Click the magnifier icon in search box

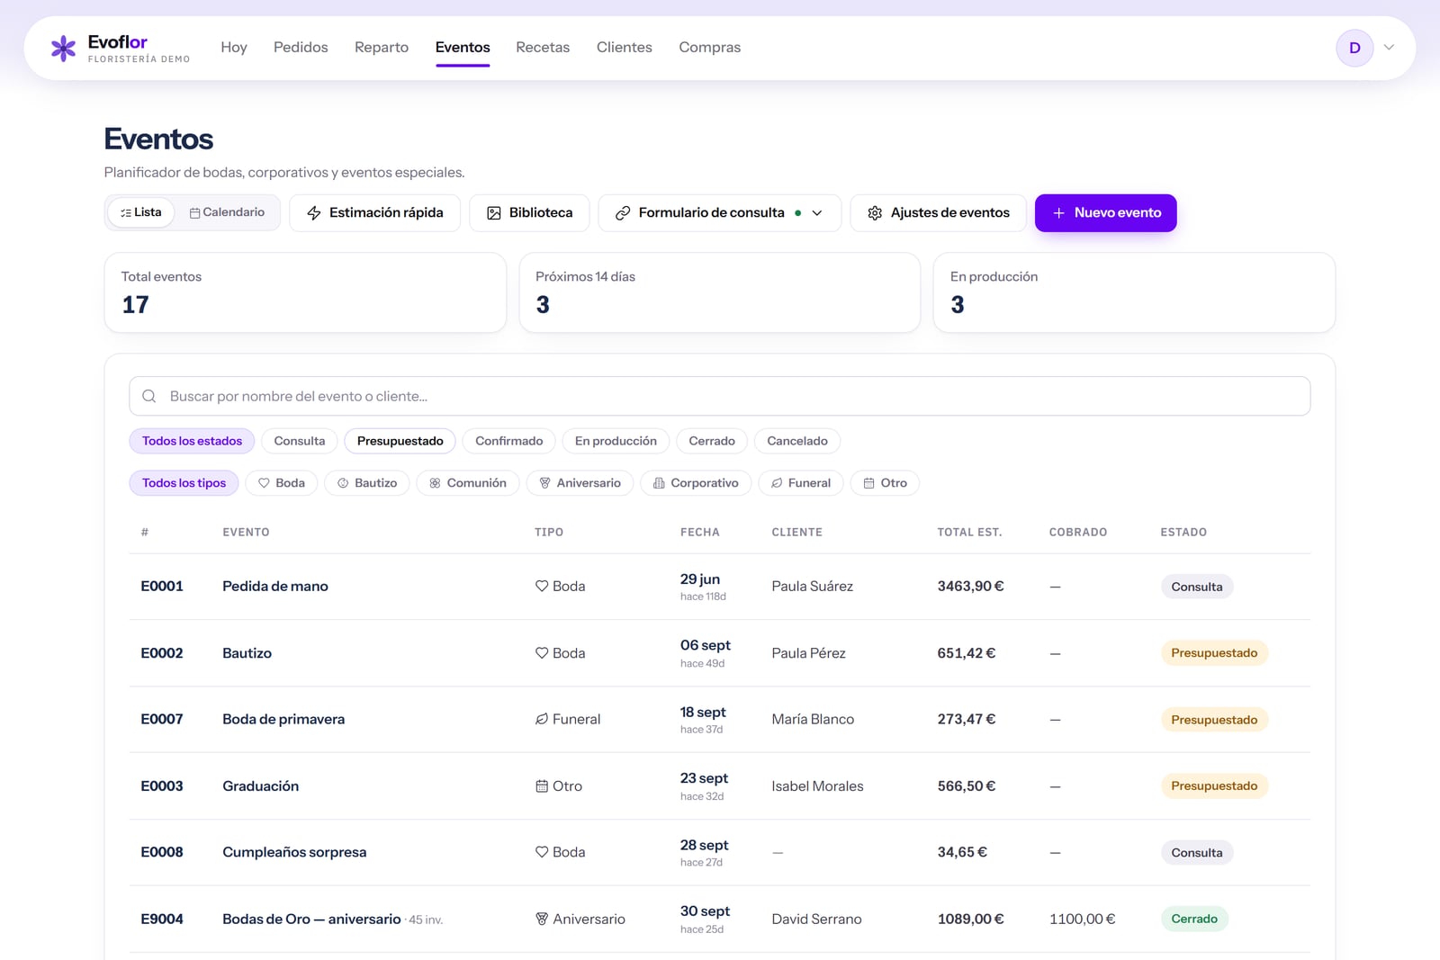(149, 396)
